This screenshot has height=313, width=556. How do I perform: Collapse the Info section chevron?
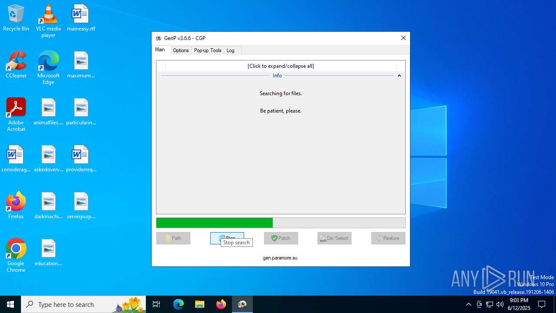point(399,76)
